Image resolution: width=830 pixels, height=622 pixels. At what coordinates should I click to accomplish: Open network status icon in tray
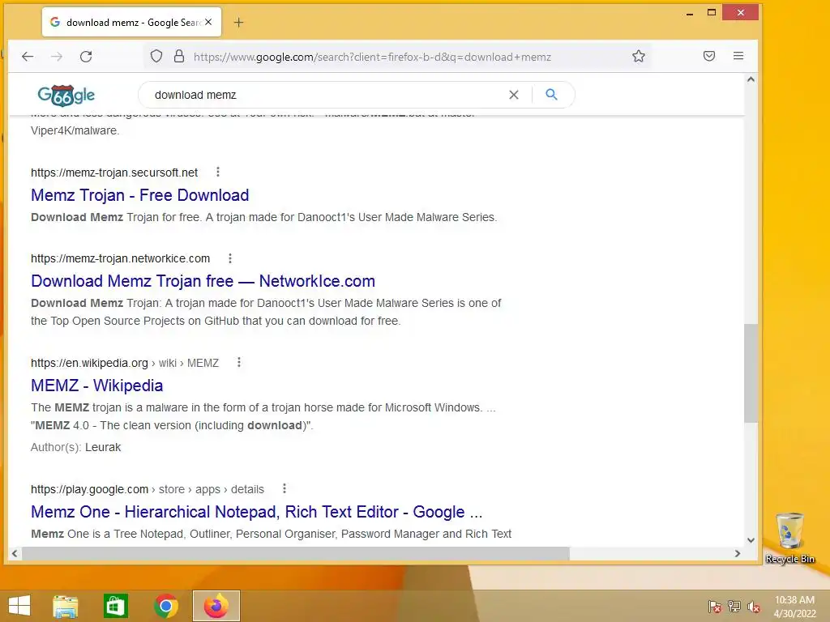pyautogui.click(x=734, y=606)
